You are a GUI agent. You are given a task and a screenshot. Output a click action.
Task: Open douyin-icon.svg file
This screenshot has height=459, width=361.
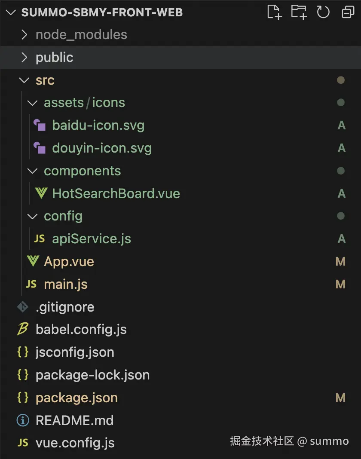point(102,148)
